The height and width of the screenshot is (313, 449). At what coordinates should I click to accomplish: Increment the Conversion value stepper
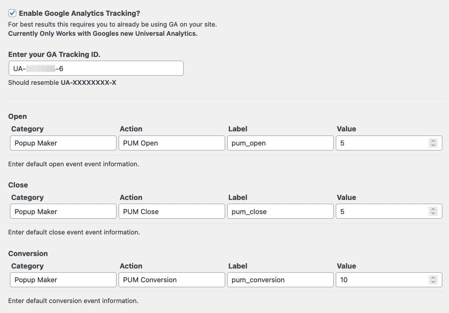[433, 277]
